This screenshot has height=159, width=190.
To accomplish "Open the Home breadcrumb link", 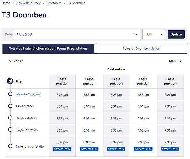I will click(x=6, y=3).
